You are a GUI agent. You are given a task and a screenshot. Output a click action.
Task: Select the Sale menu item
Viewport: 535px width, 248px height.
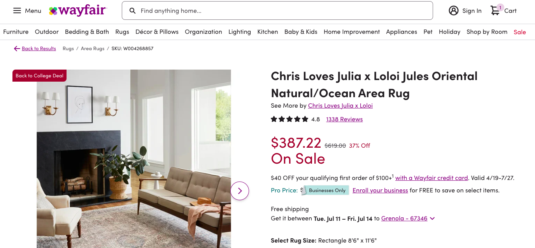(520, 32)
